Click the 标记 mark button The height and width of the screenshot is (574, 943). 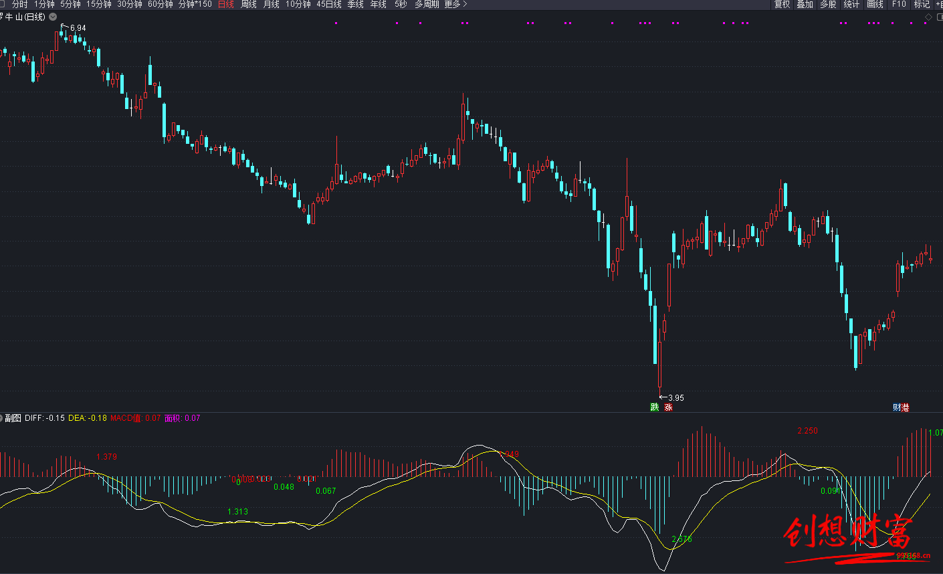click(x=922, y=4)
